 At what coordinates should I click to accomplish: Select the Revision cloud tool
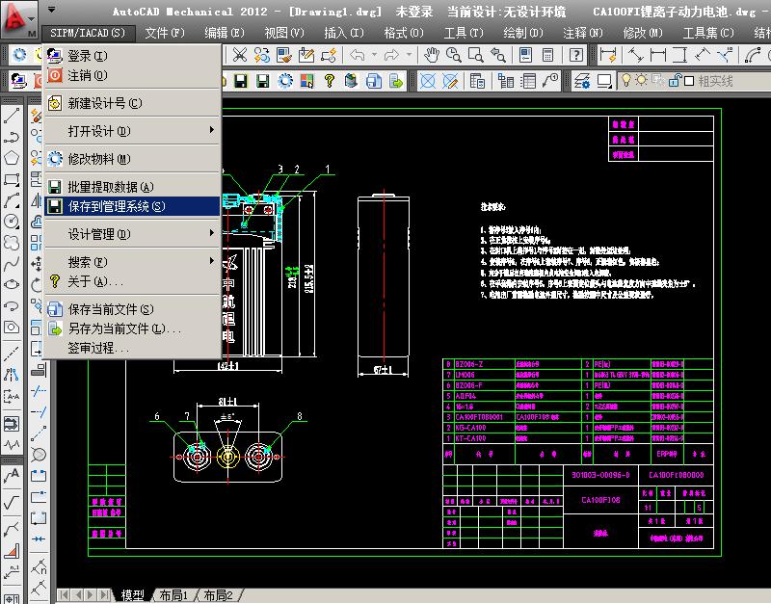[x=12, y=243]
